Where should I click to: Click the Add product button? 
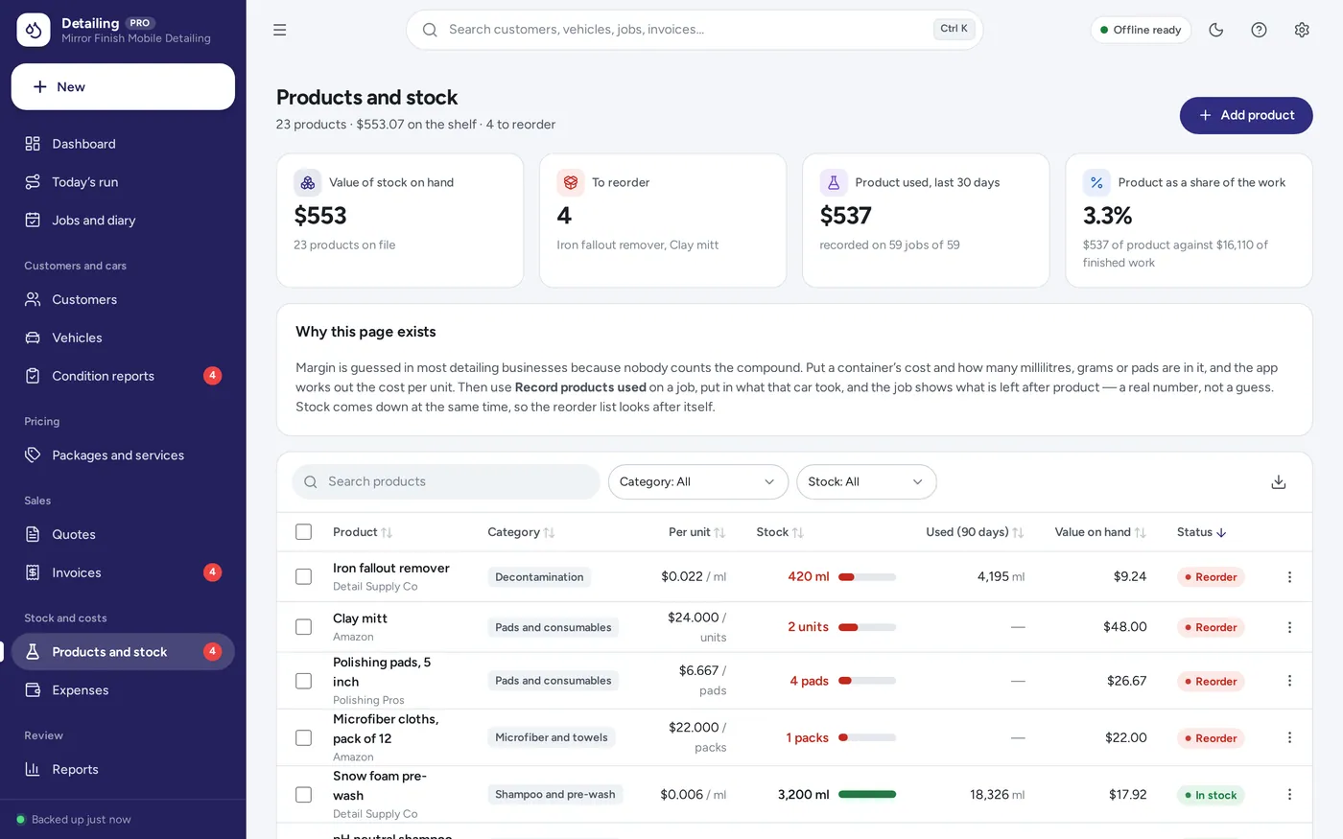[1246, 115]
